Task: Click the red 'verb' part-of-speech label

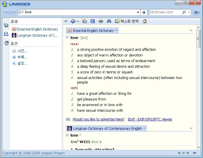Action: [74, 88]
